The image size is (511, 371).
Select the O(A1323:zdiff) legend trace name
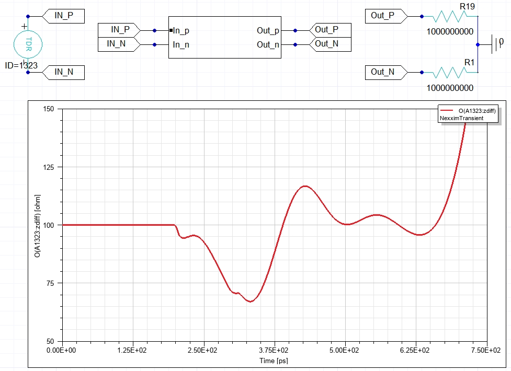click(476, 111)
